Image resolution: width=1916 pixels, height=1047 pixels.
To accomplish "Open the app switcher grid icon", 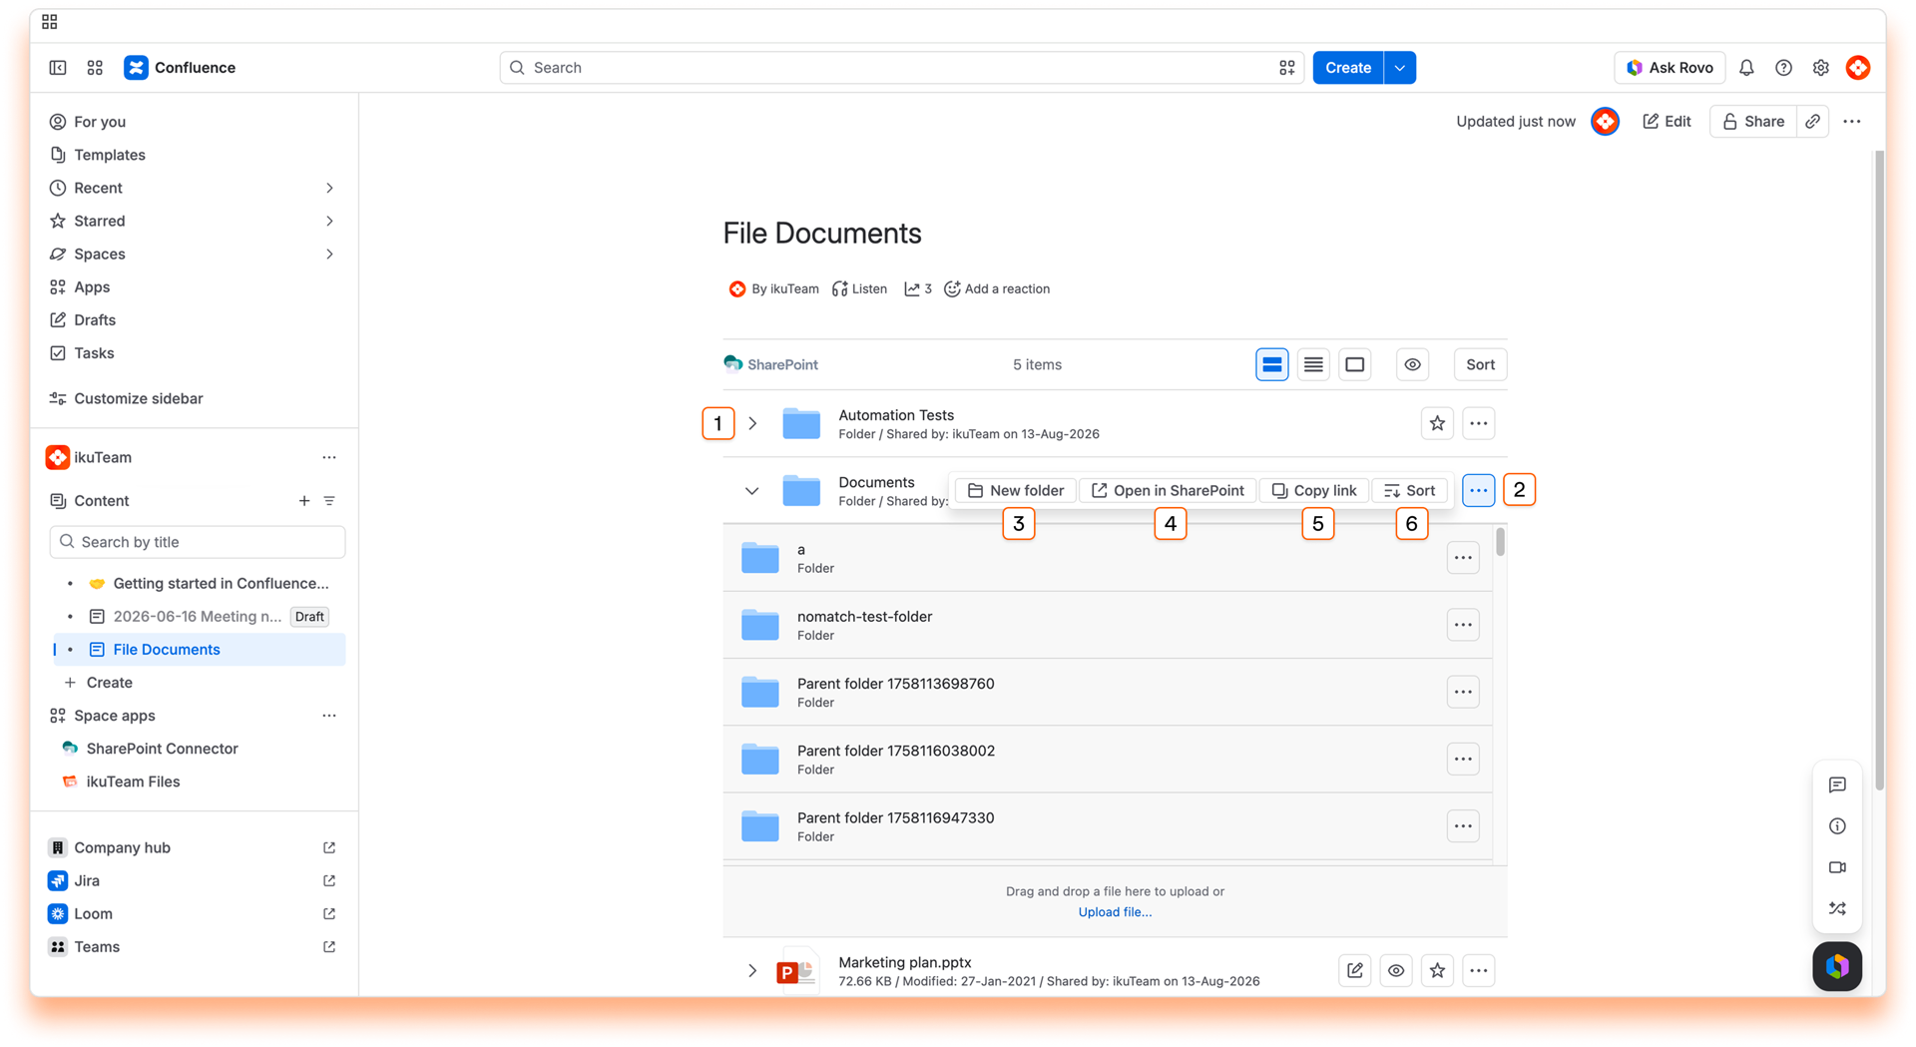I will point(95,68).
